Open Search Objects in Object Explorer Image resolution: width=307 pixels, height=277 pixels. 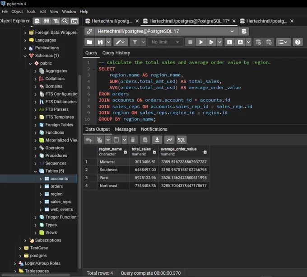65,21
